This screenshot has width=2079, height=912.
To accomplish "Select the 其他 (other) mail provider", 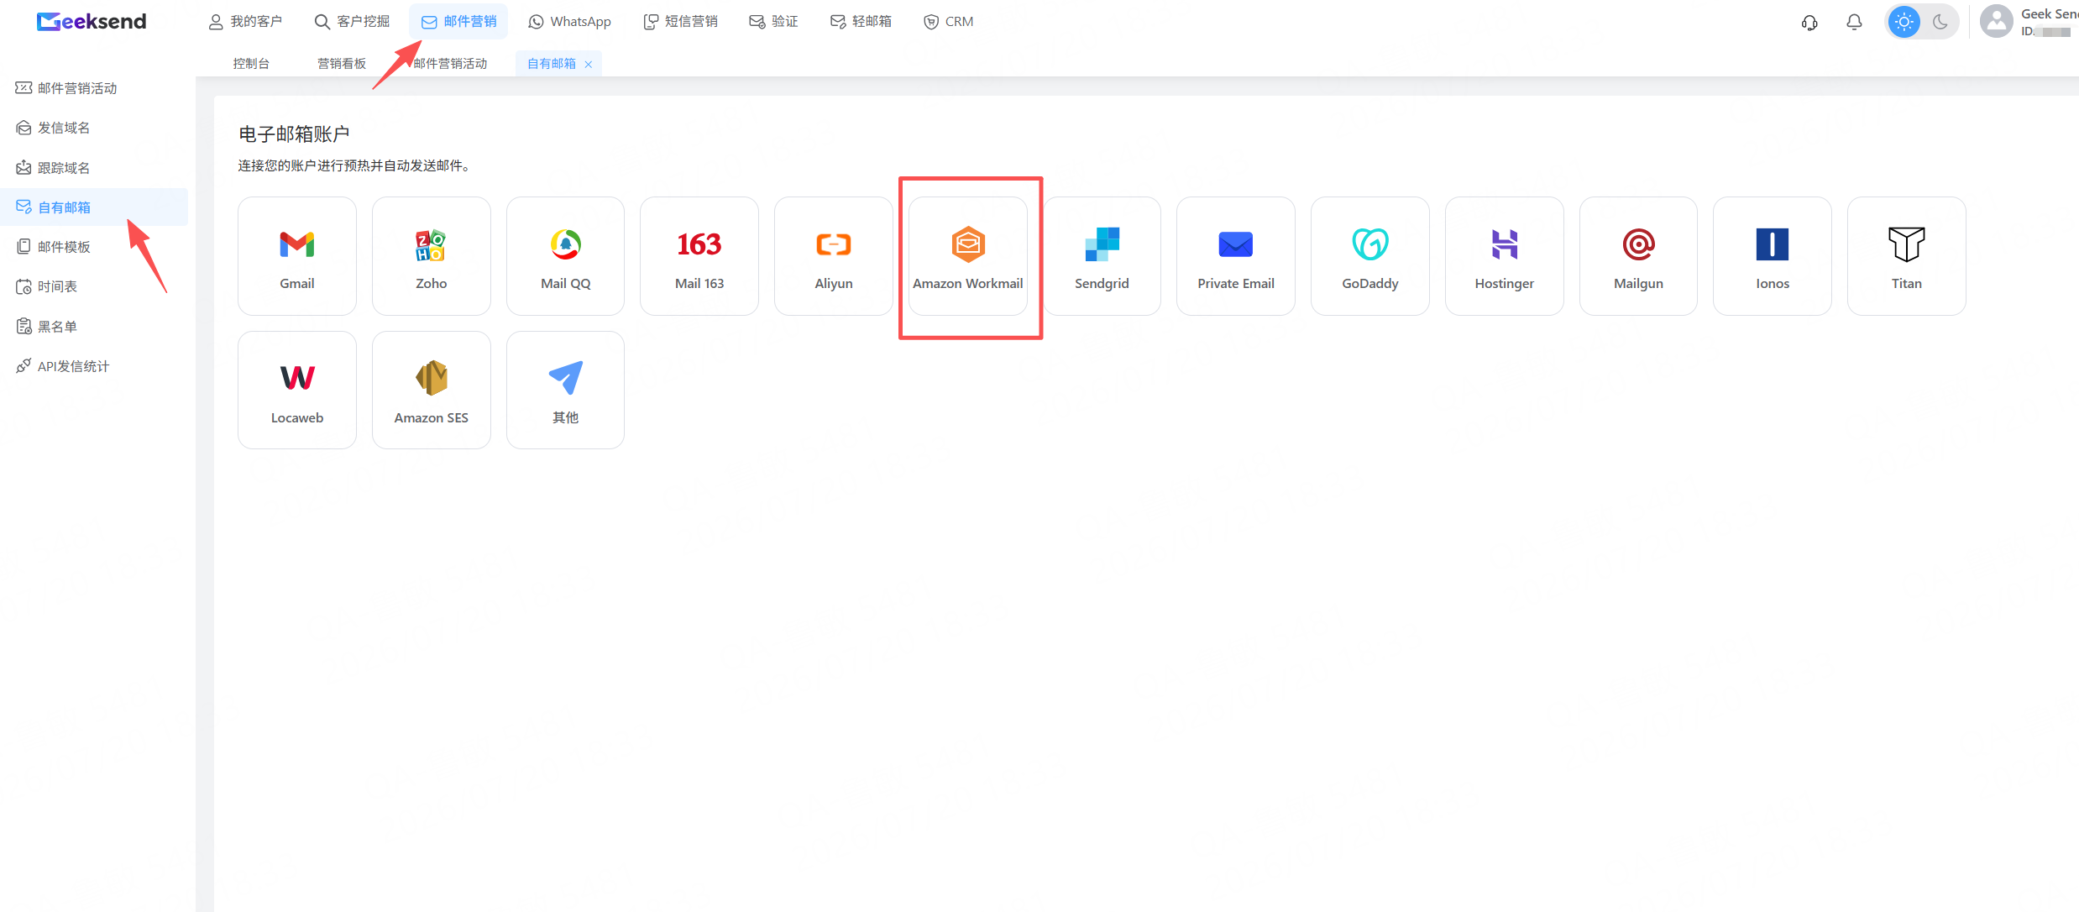I will [x=566, y=390].
